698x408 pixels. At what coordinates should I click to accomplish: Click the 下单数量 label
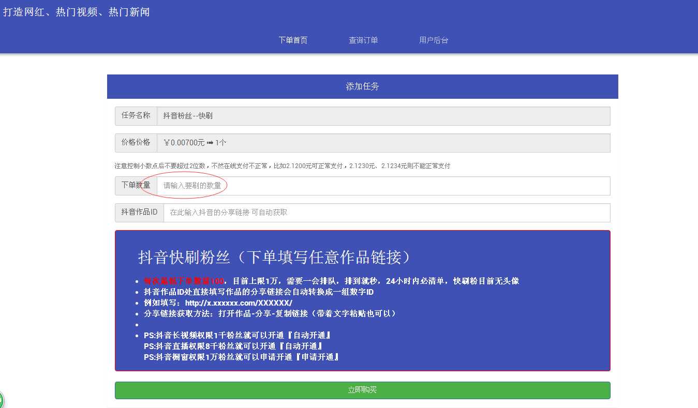pos(136,185)
